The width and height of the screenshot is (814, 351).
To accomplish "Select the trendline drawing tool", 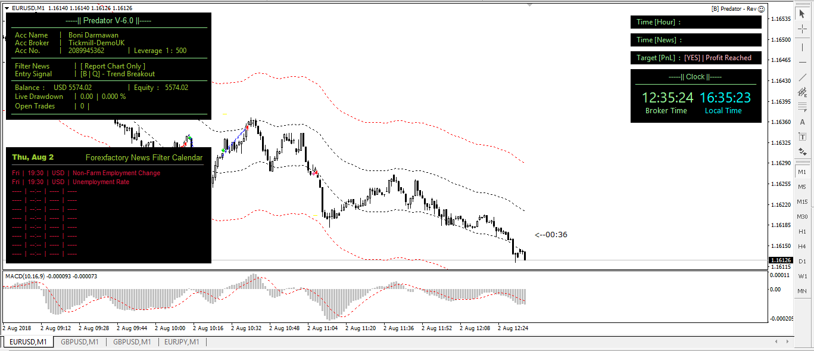I will (x=802, y=77).
